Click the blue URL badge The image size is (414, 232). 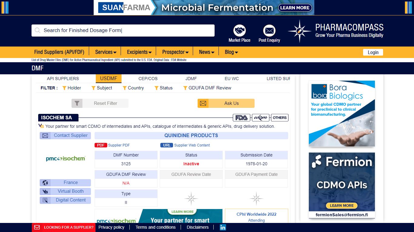[167, 145]
